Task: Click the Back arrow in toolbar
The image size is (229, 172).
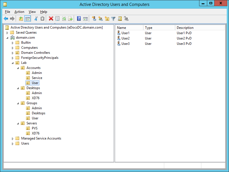Action: 6,19
